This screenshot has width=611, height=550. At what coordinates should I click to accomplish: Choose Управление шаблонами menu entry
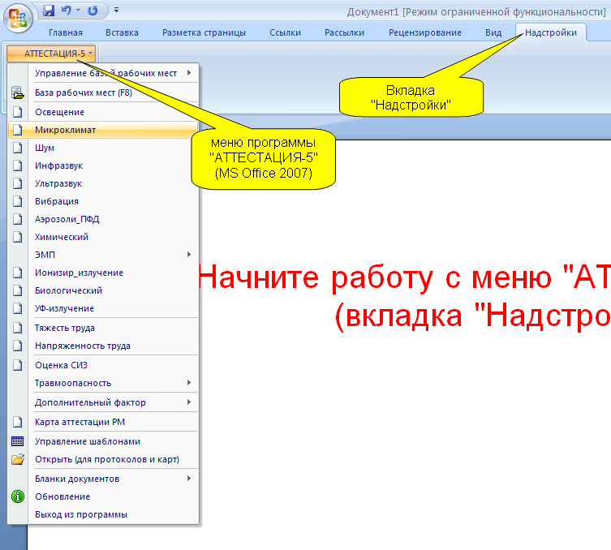(x=103, y=441)
